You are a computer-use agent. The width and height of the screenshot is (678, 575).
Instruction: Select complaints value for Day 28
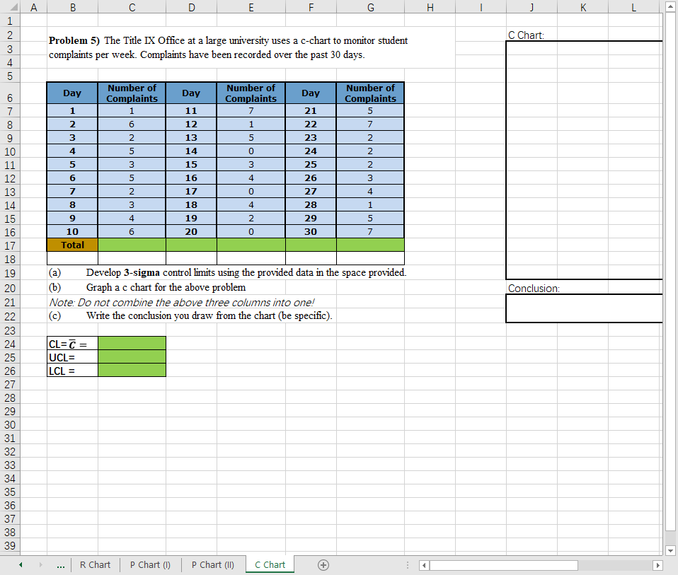[371, 205]
